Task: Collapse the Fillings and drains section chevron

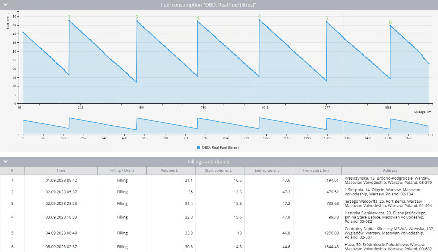Action: point(5,161)
